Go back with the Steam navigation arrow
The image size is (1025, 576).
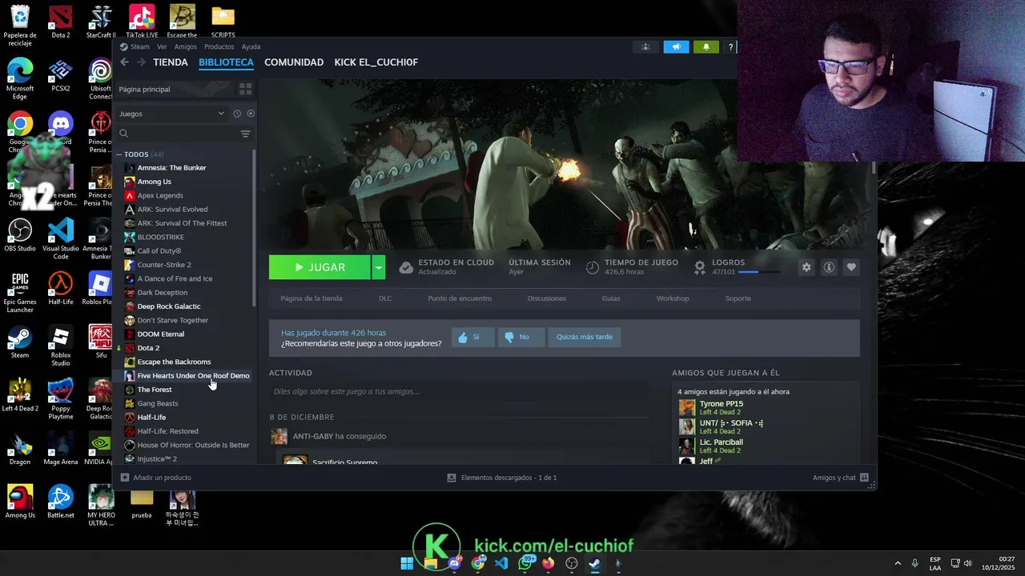tap(124, 62)
